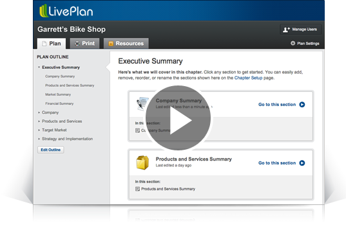Click the Company Summary card title
The image size is (346, 232).
click(x=178, y=101)
